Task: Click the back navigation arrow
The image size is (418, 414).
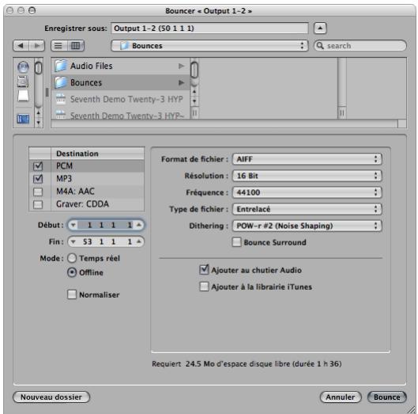Action: [21, 46]
